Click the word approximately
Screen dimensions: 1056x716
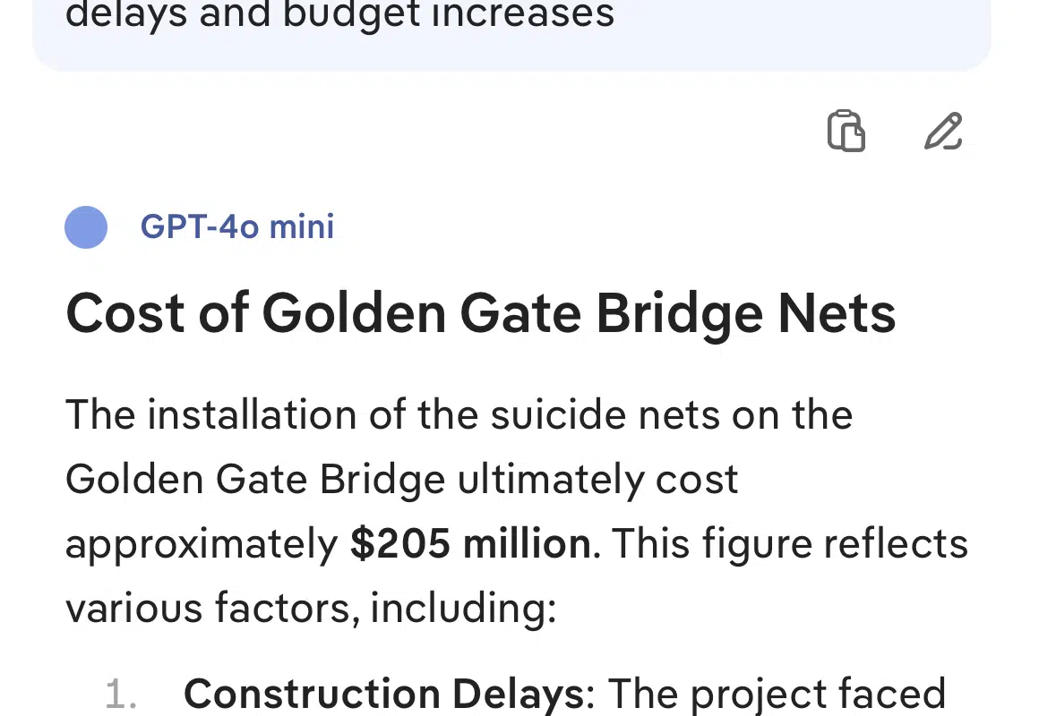click(202, 544)
